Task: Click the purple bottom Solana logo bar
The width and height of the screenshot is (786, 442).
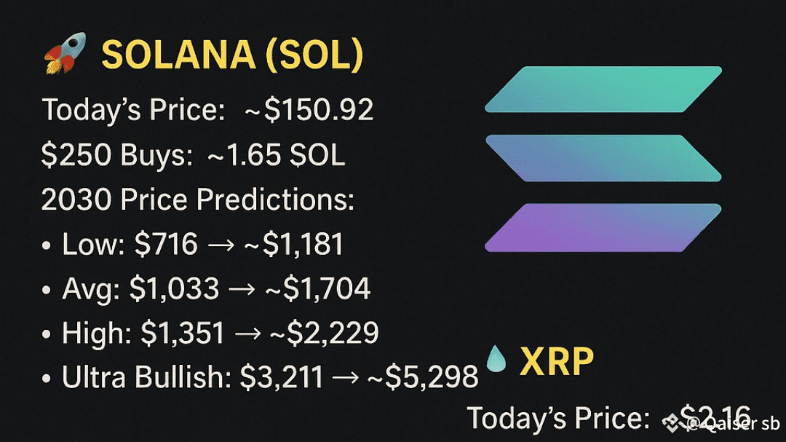Action: (x=603, y=227)
